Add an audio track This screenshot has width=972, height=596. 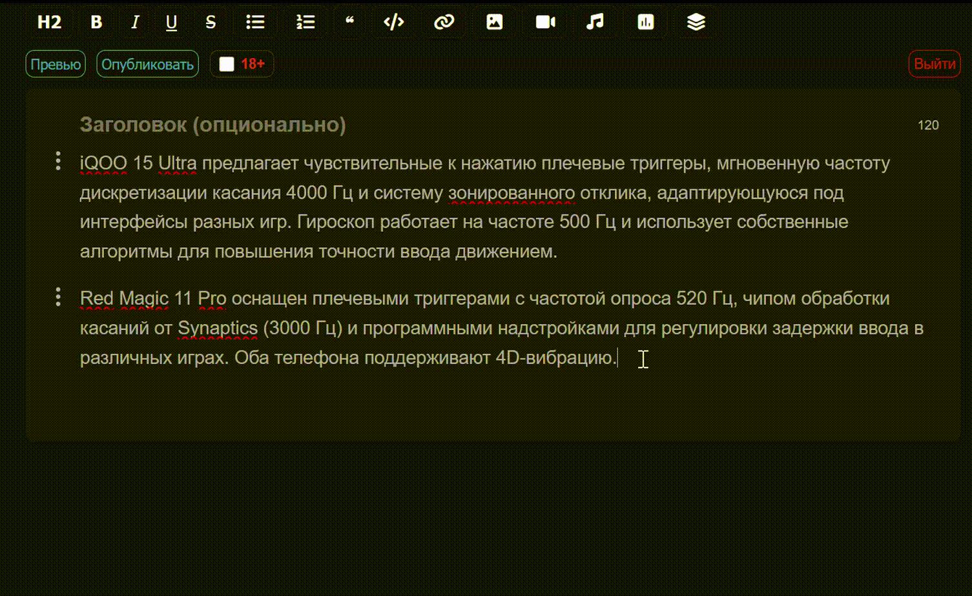point(595,22)
